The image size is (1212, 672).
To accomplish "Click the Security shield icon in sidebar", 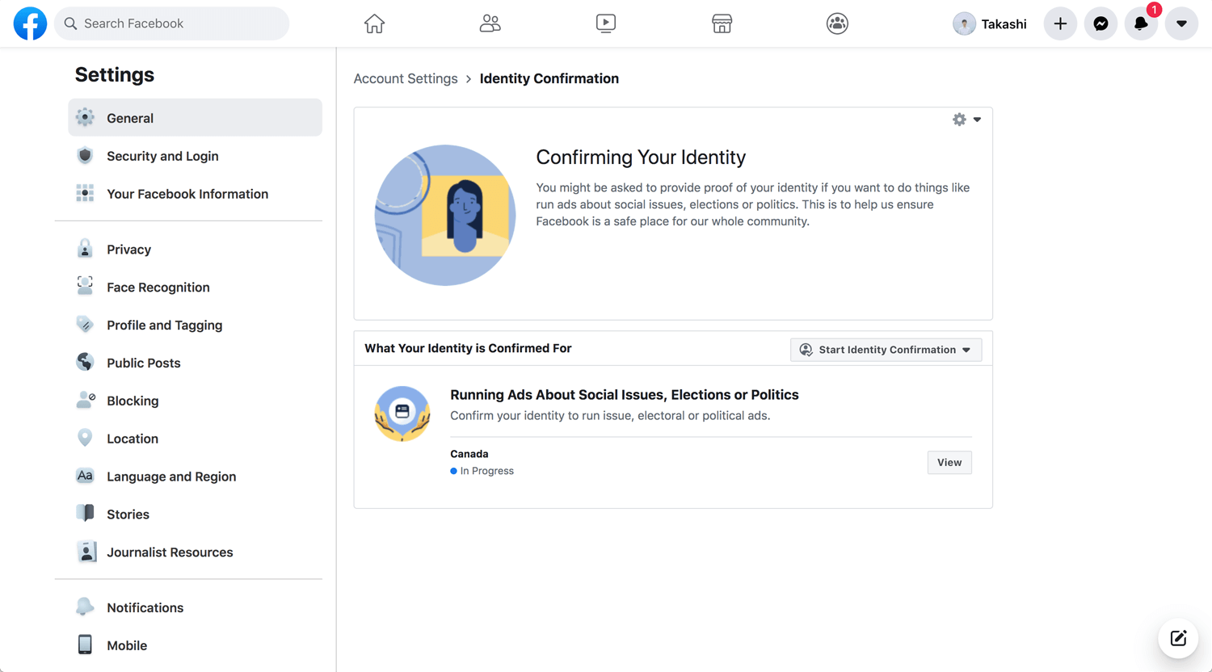I will coord(85,156).
